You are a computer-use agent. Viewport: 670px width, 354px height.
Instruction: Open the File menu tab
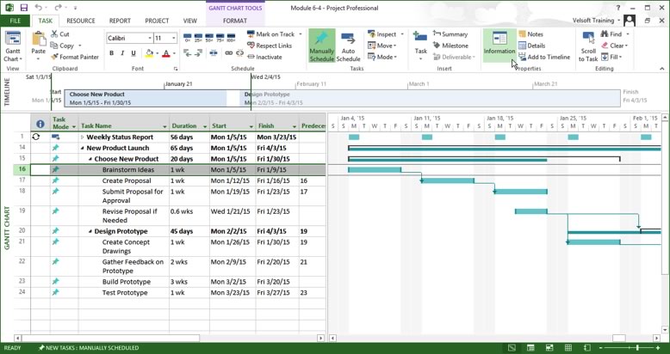point(16,21)
